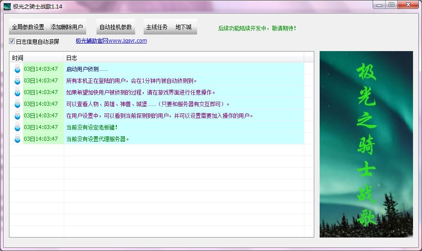
Task: Select 主线任务 button
Action: pyautogui.click(x=157, y=27)
